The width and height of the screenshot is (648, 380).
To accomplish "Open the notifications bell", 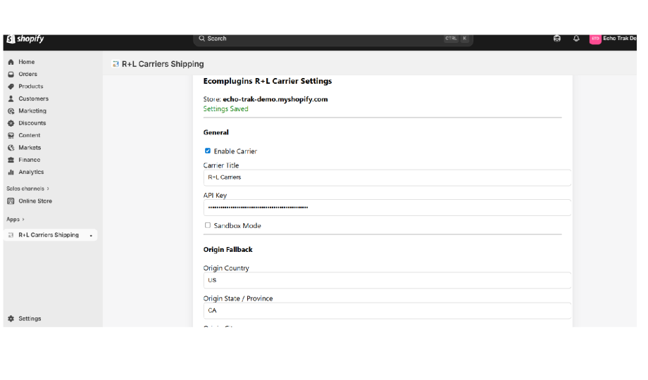I will point(575,39).
